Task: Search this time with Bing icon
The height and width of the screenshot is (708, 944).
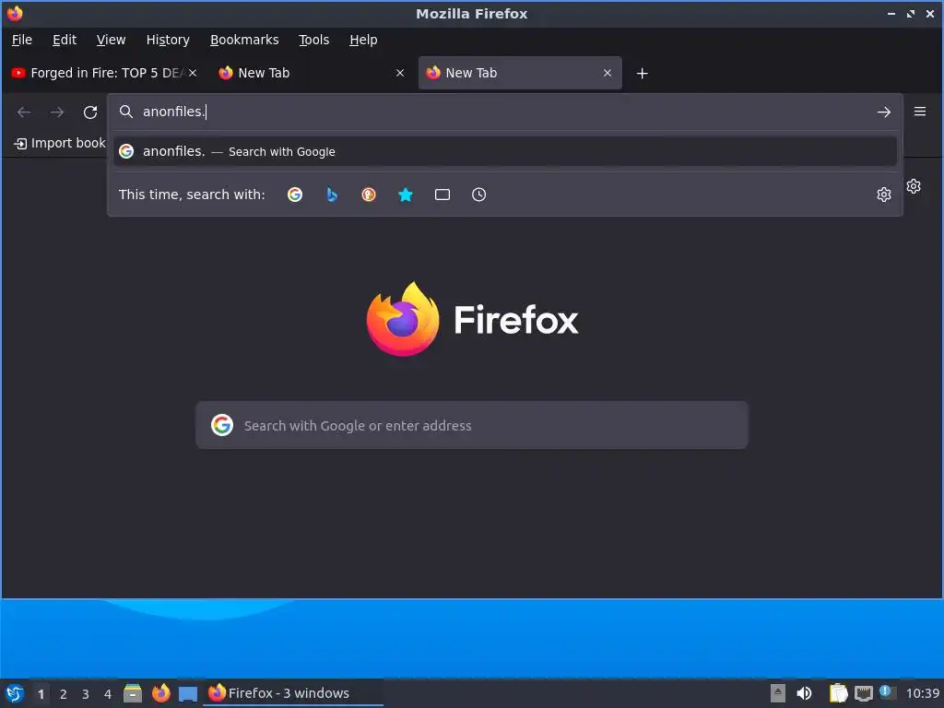Action: pyautogui.click(x=332, y=195)
